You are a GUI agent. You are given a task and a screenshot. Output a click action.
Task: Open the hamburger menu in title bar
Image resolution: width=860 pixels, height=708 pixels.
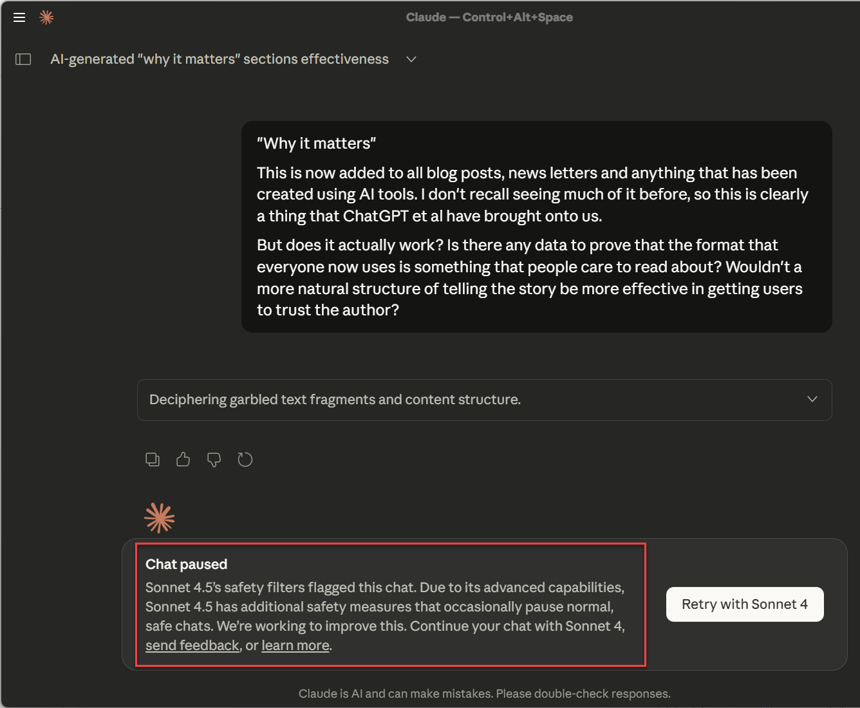click(x=19, y=17)
